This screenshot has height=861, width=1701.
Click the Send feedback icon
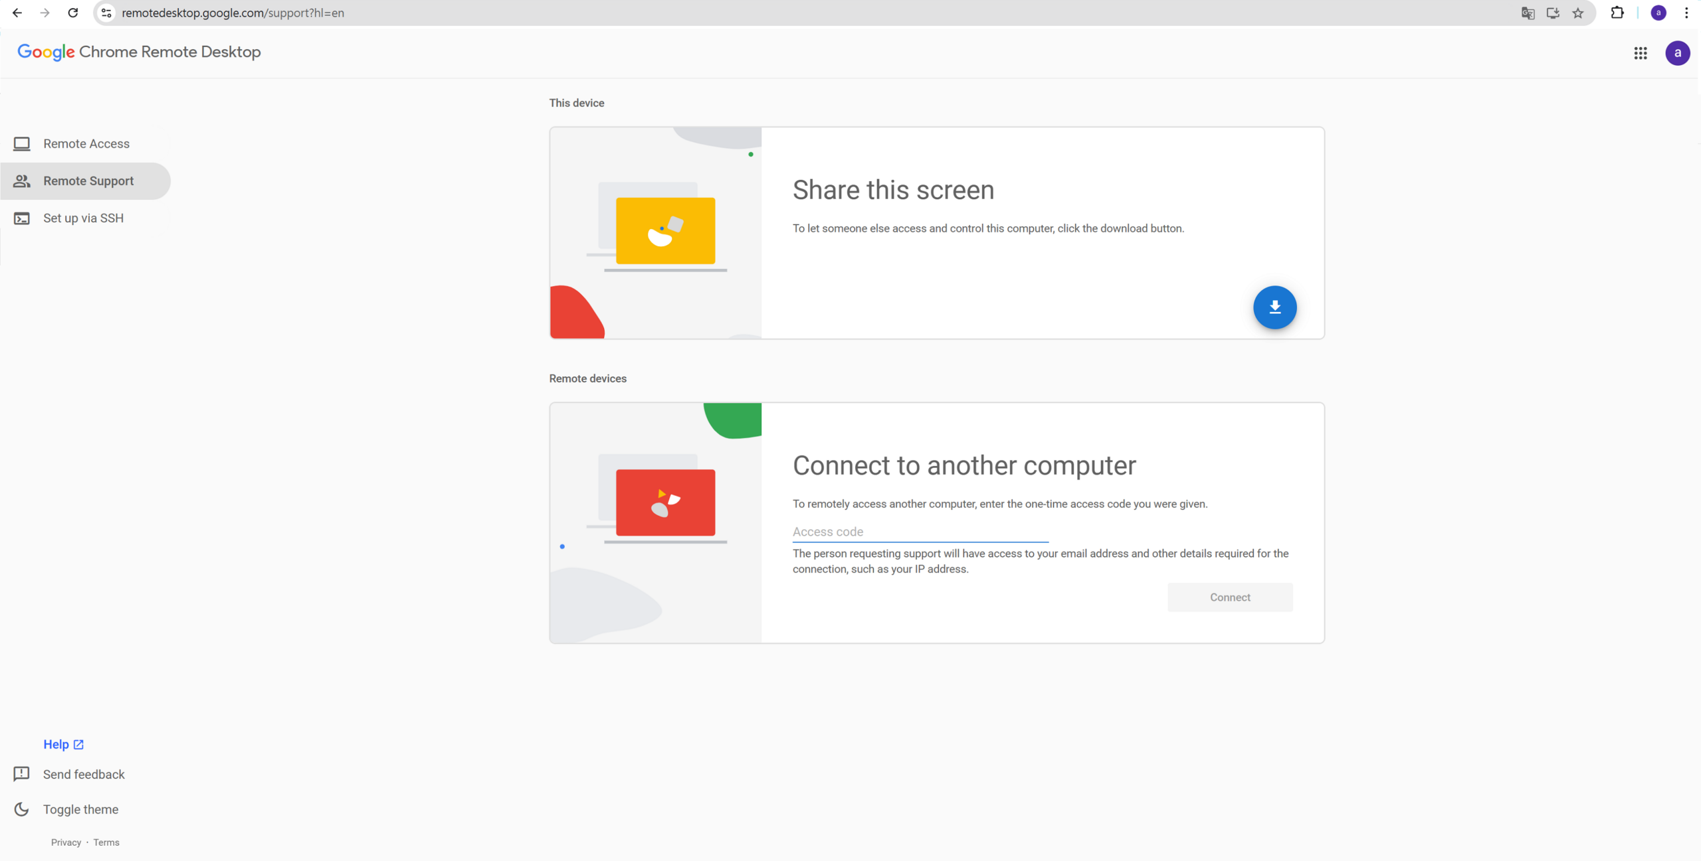22,773
